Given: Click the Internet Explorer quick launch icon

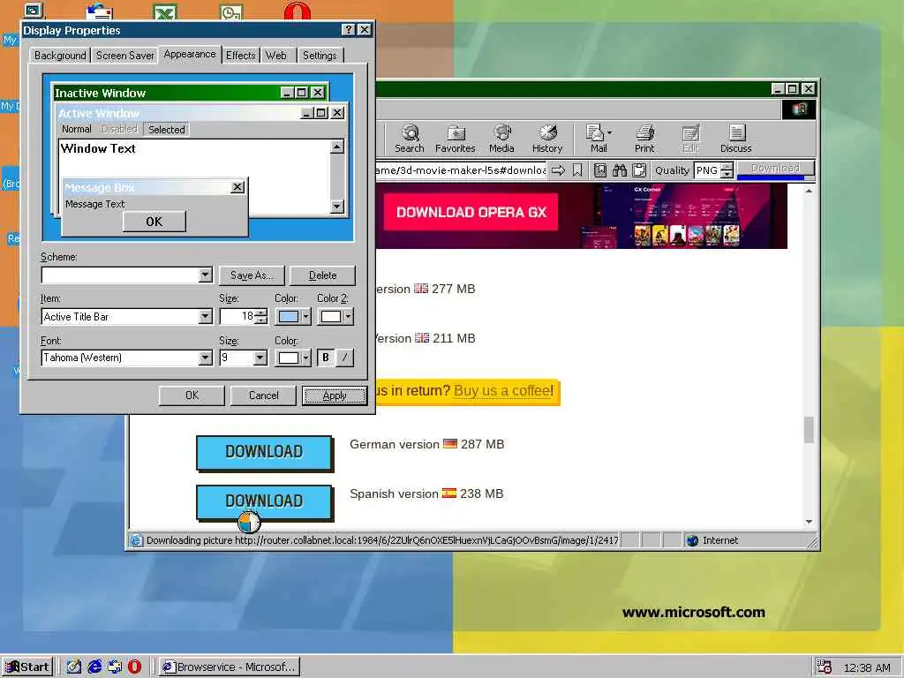Looking at the screenshot, I should click(94, 667).
